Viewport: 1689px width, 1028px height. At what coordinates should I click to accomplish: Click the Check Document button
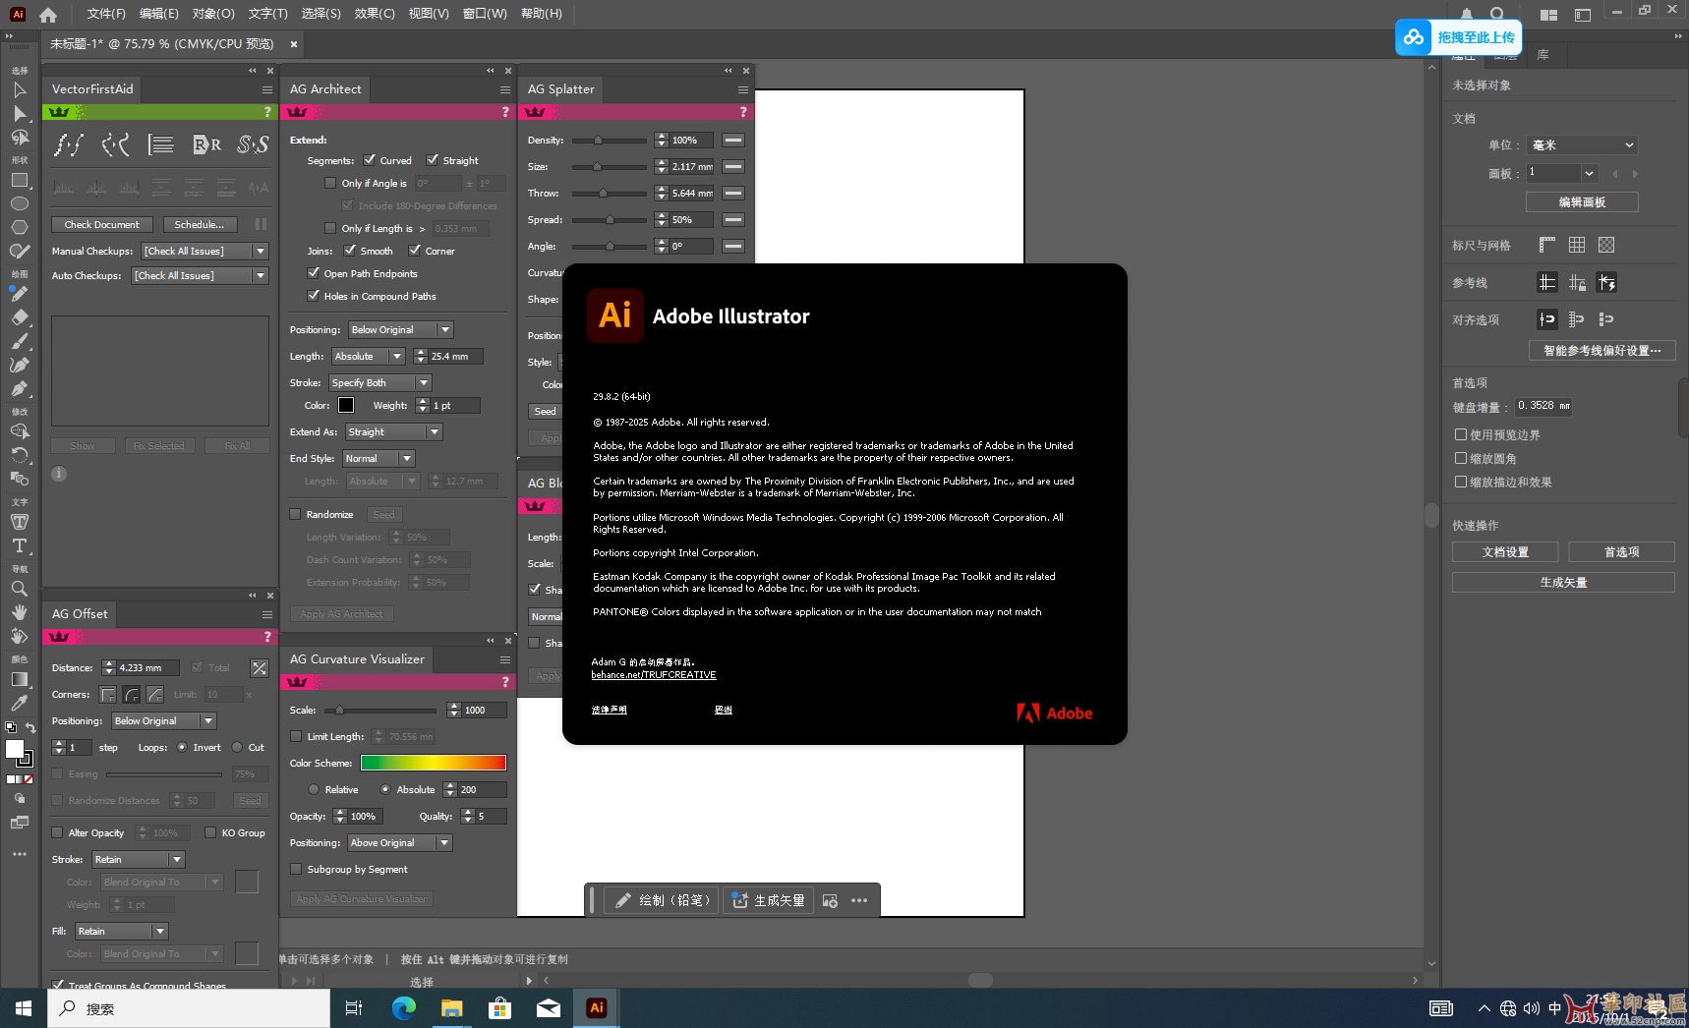coord(102,225)
